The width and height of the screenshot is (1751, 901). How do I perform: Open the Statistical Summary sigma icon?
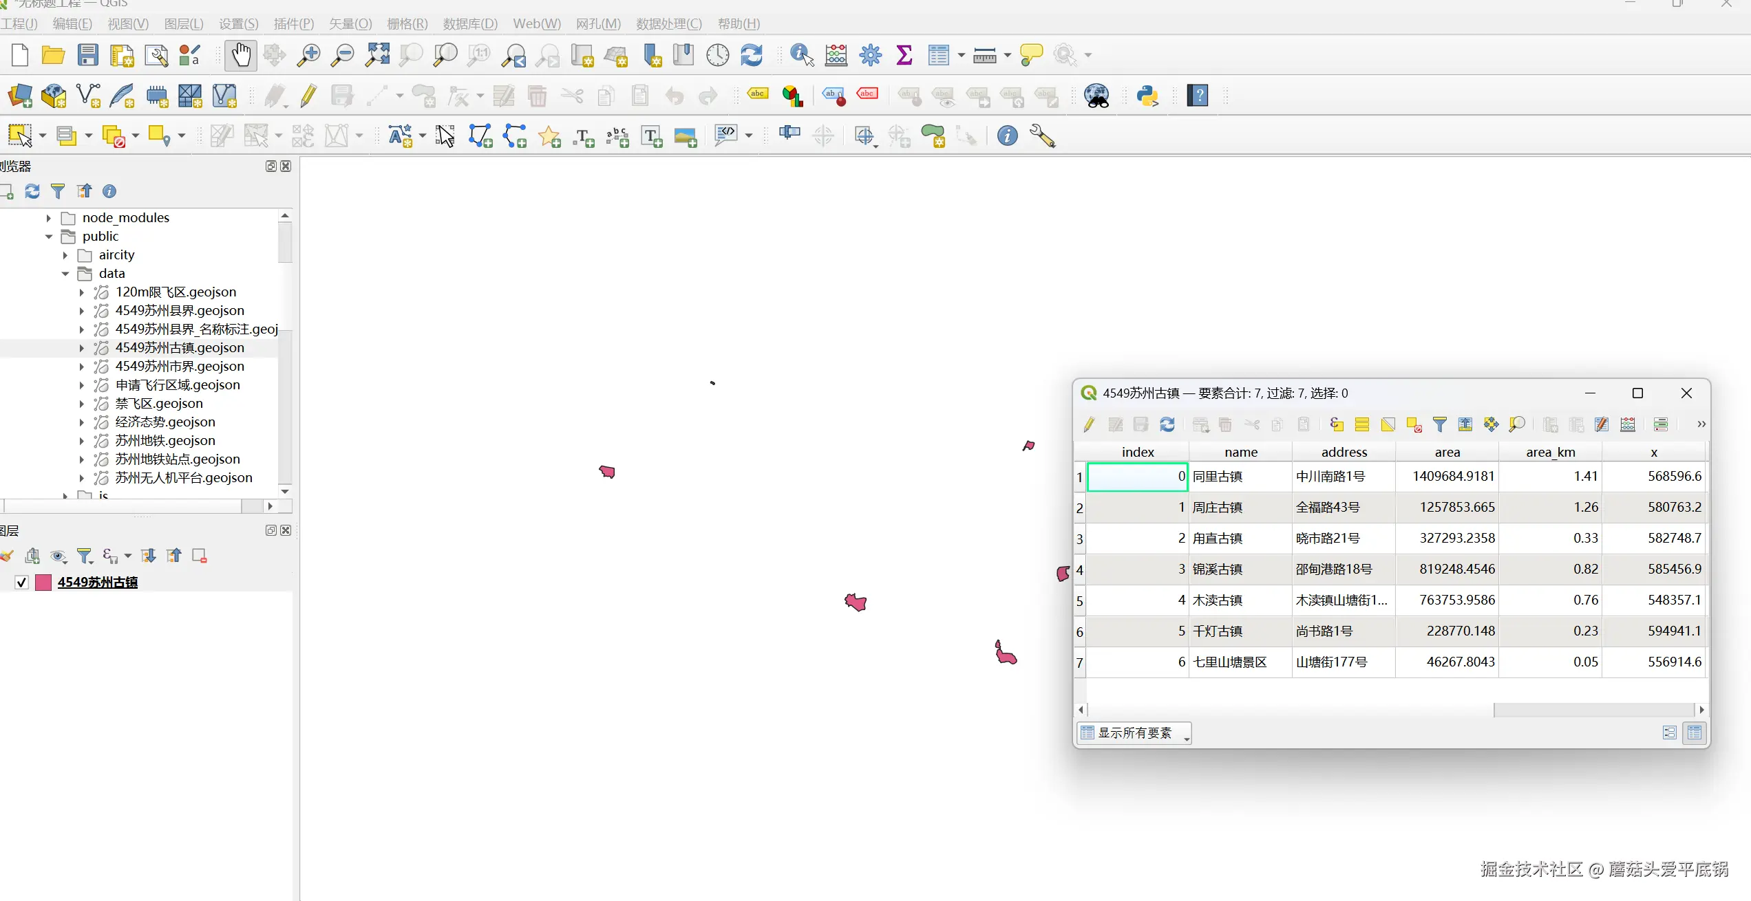pos(904,55)
